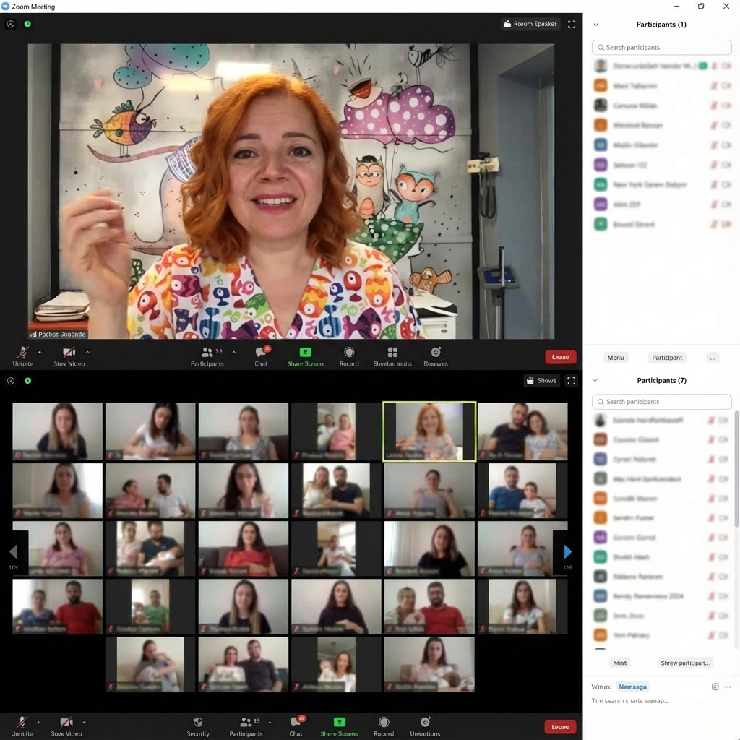Screen dimensions: 740x740
Task: Toggle the Stov Nideo camera button
Action: coord(69,353)
